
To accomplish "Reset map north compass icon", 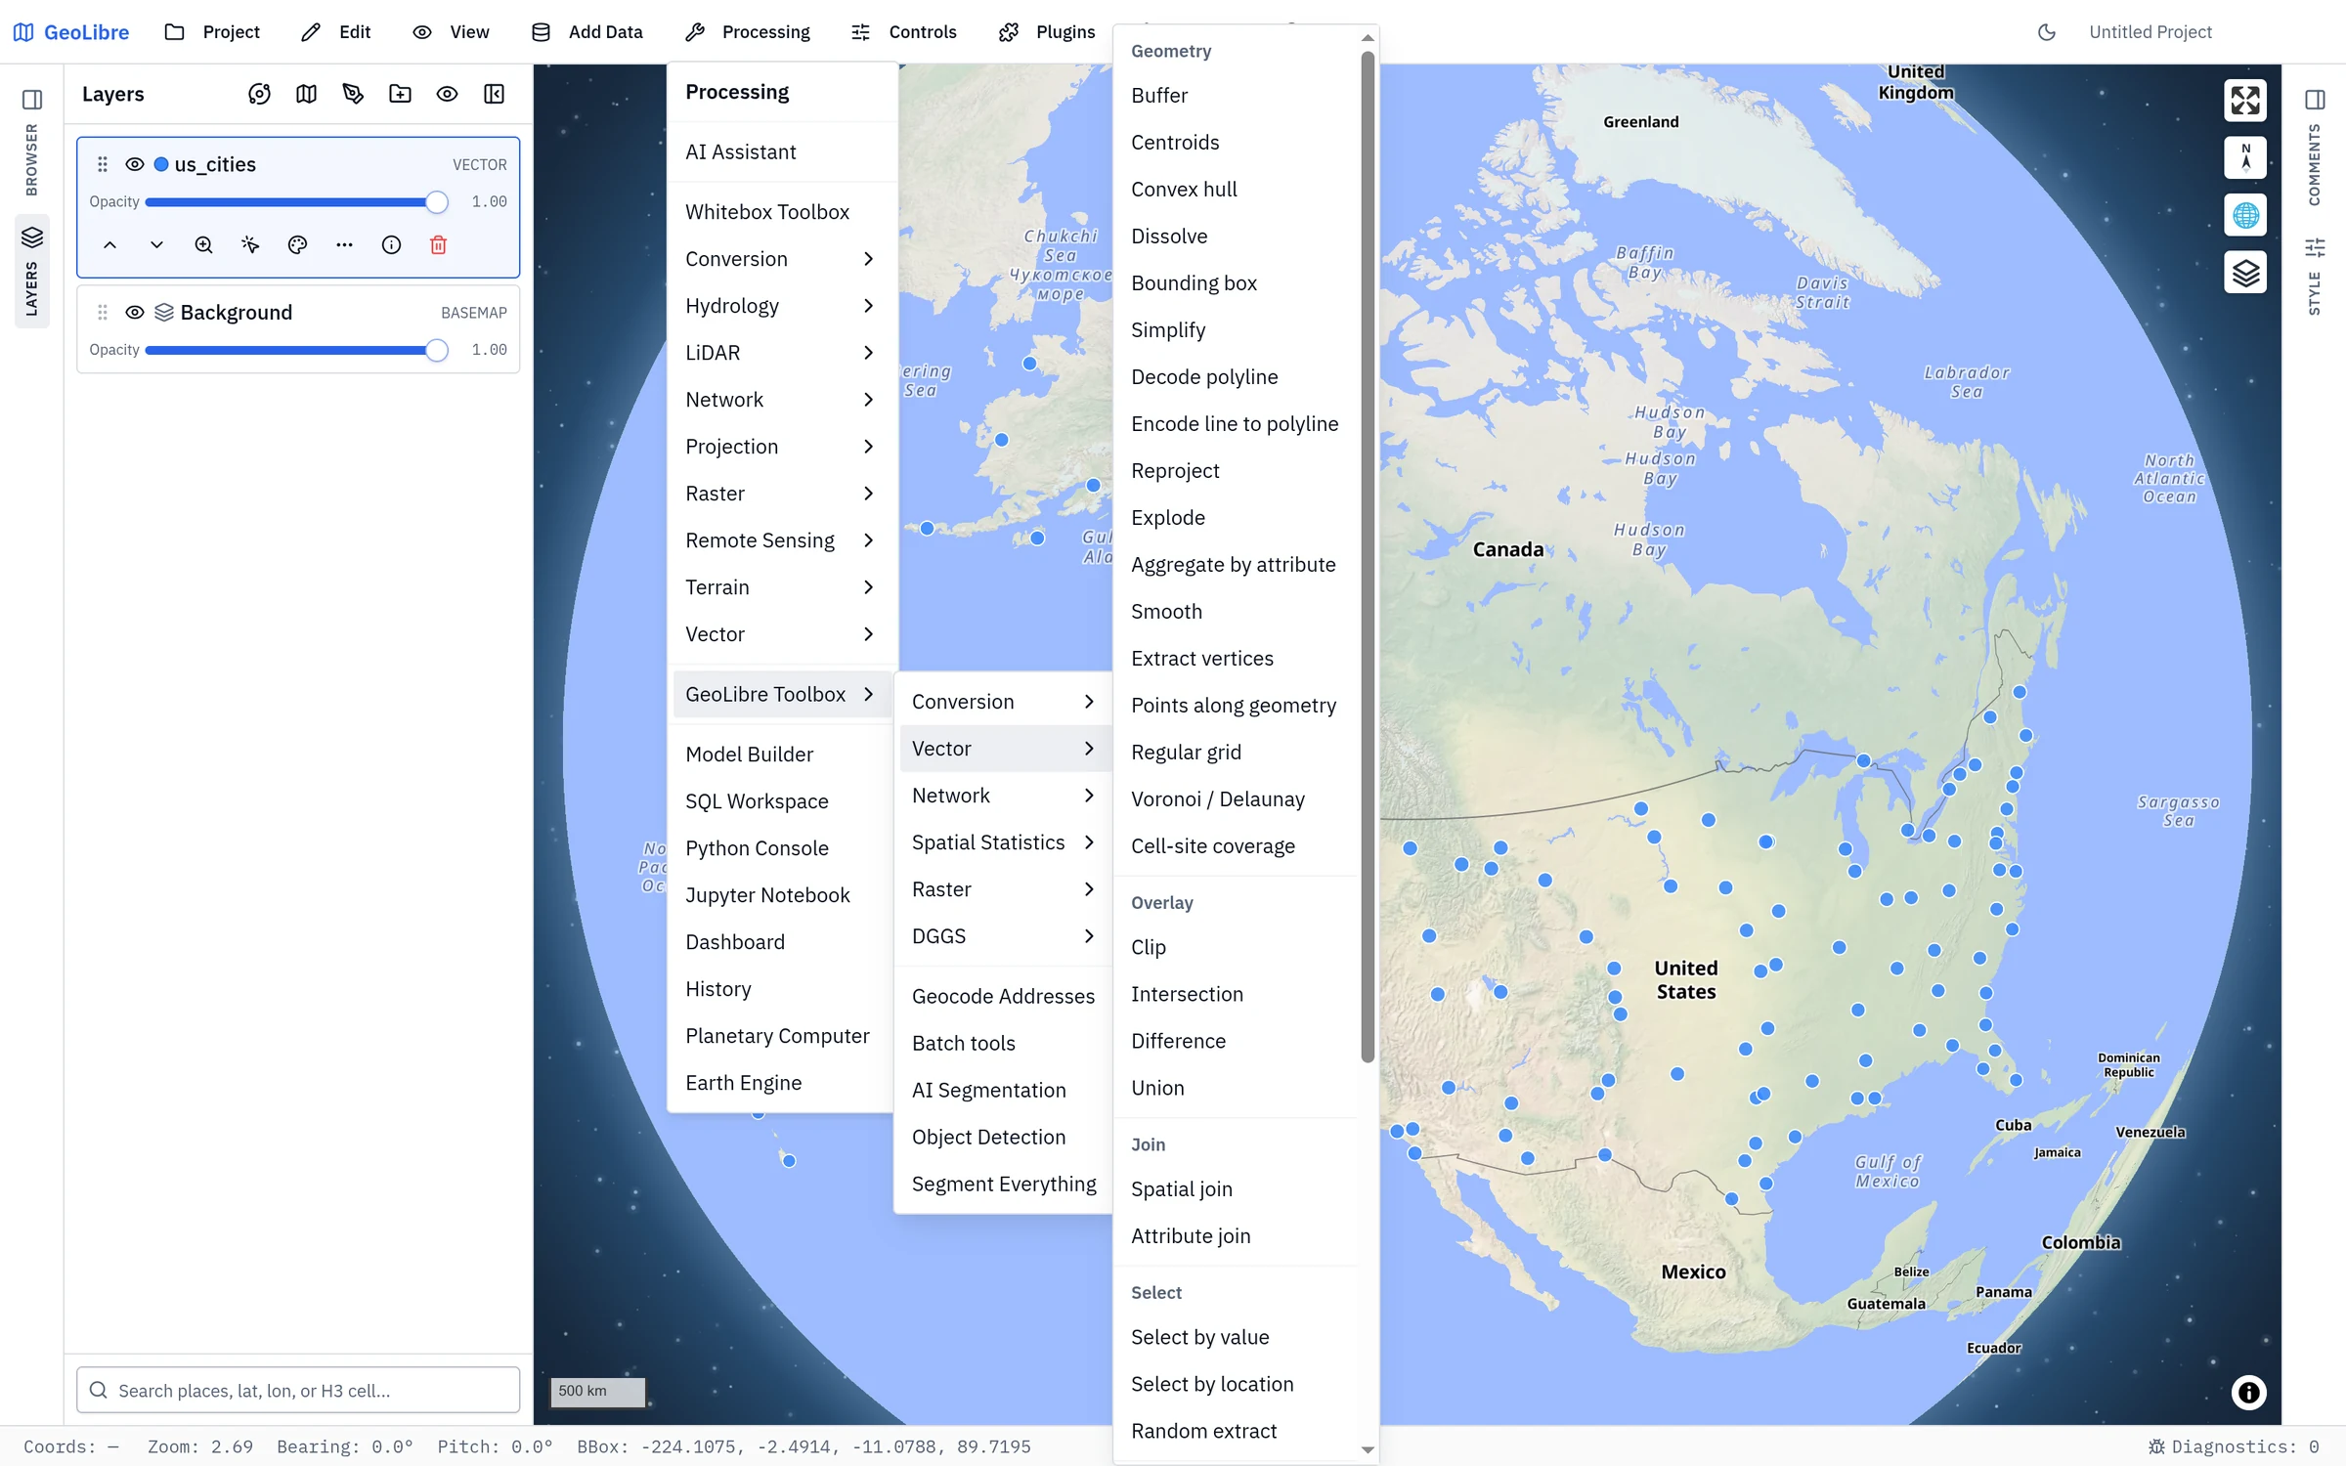I will click(x=2245, y=156).
